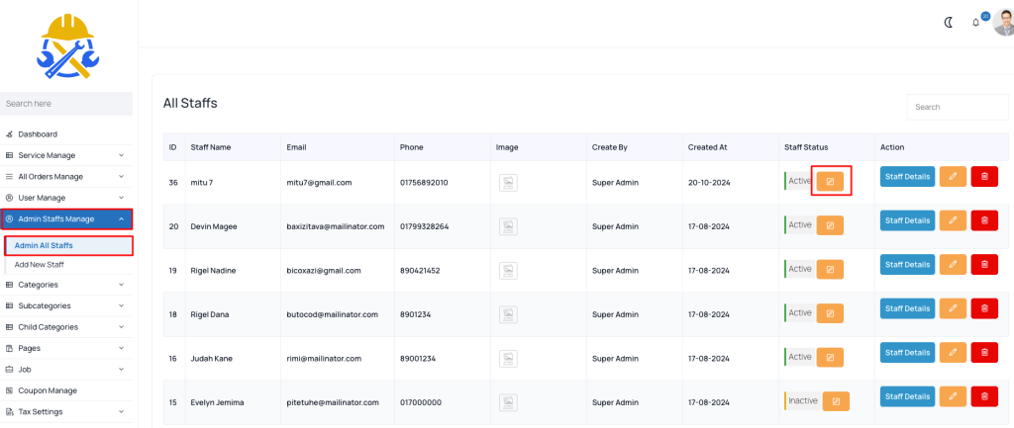Expand Job sidebar menu
1014x428 pixels.
66,370
